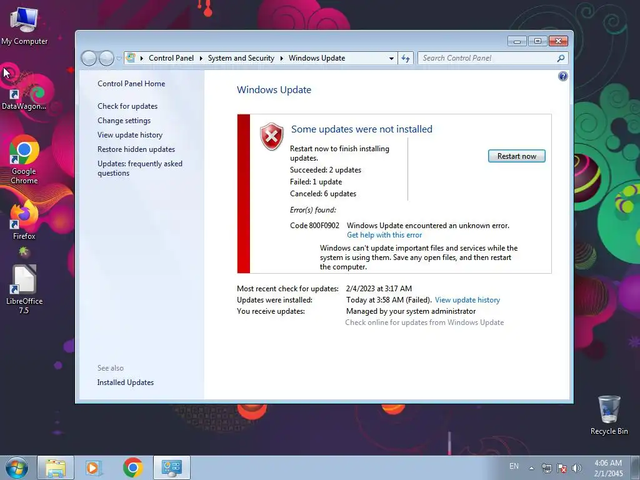Image resolution: width=640 pixels, height=480 pixels.
Task: Click the Control Panel address bar icon
Action: pos(131,58)
